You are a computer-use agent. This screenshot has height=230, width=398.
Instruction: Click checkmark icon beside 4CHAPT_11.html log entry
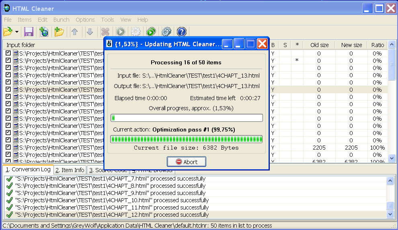click(10, 207)
